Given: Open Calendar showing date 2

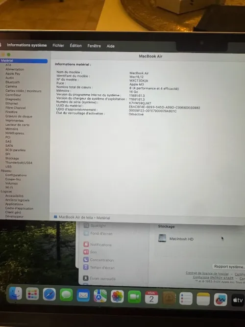Looking at the screenshot, I should coord(151,297).
